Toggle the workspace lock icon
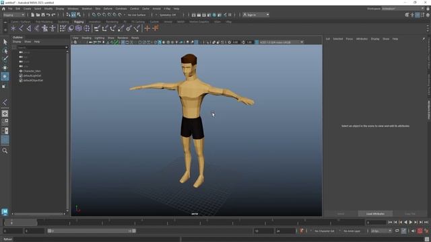This screenshot has width=431, height=242. pyautogui.click(x=428, y=9)
